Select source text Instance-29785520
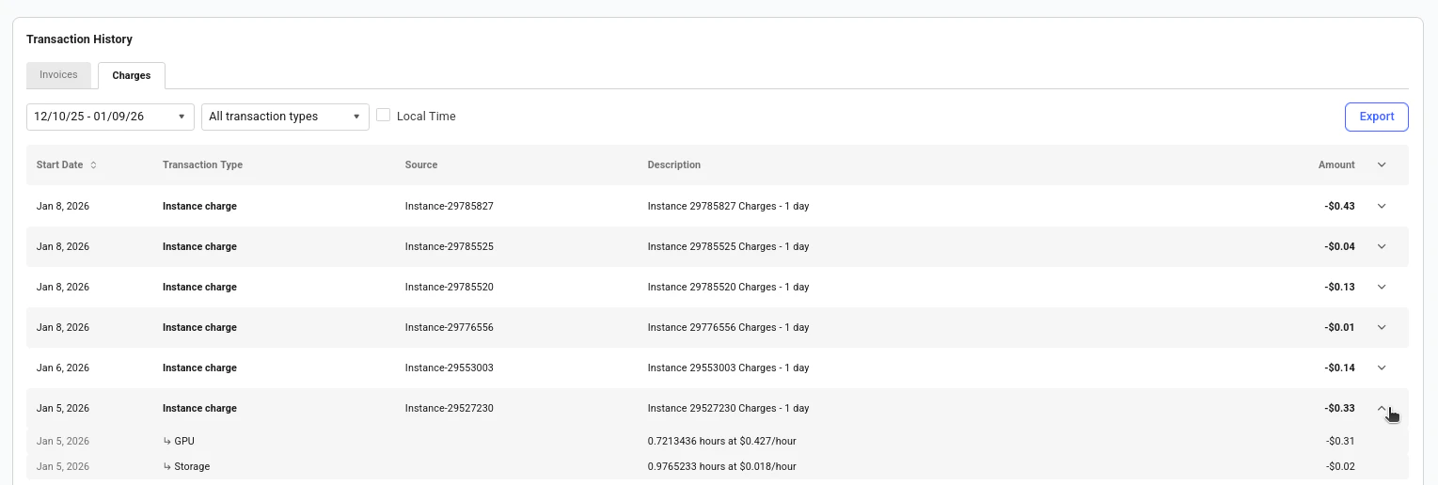The image size is (1438, 485). point(450,287)
